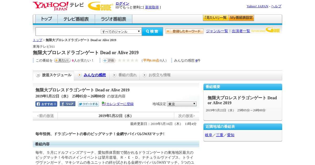Click the play icon on 番組の流れ tab

point(114,75)
